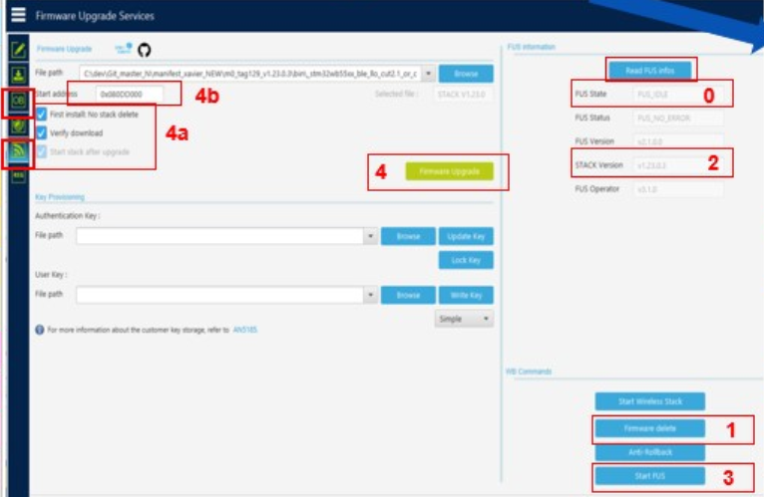Click the Start Wireless Stack button
This screenshot has height=497, width=764.
[x=650, y=401]
